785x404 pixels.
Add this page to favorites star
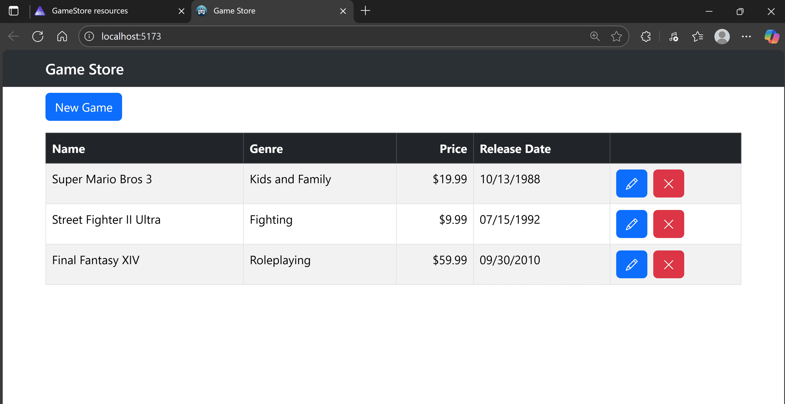click(x=616, y=36)
